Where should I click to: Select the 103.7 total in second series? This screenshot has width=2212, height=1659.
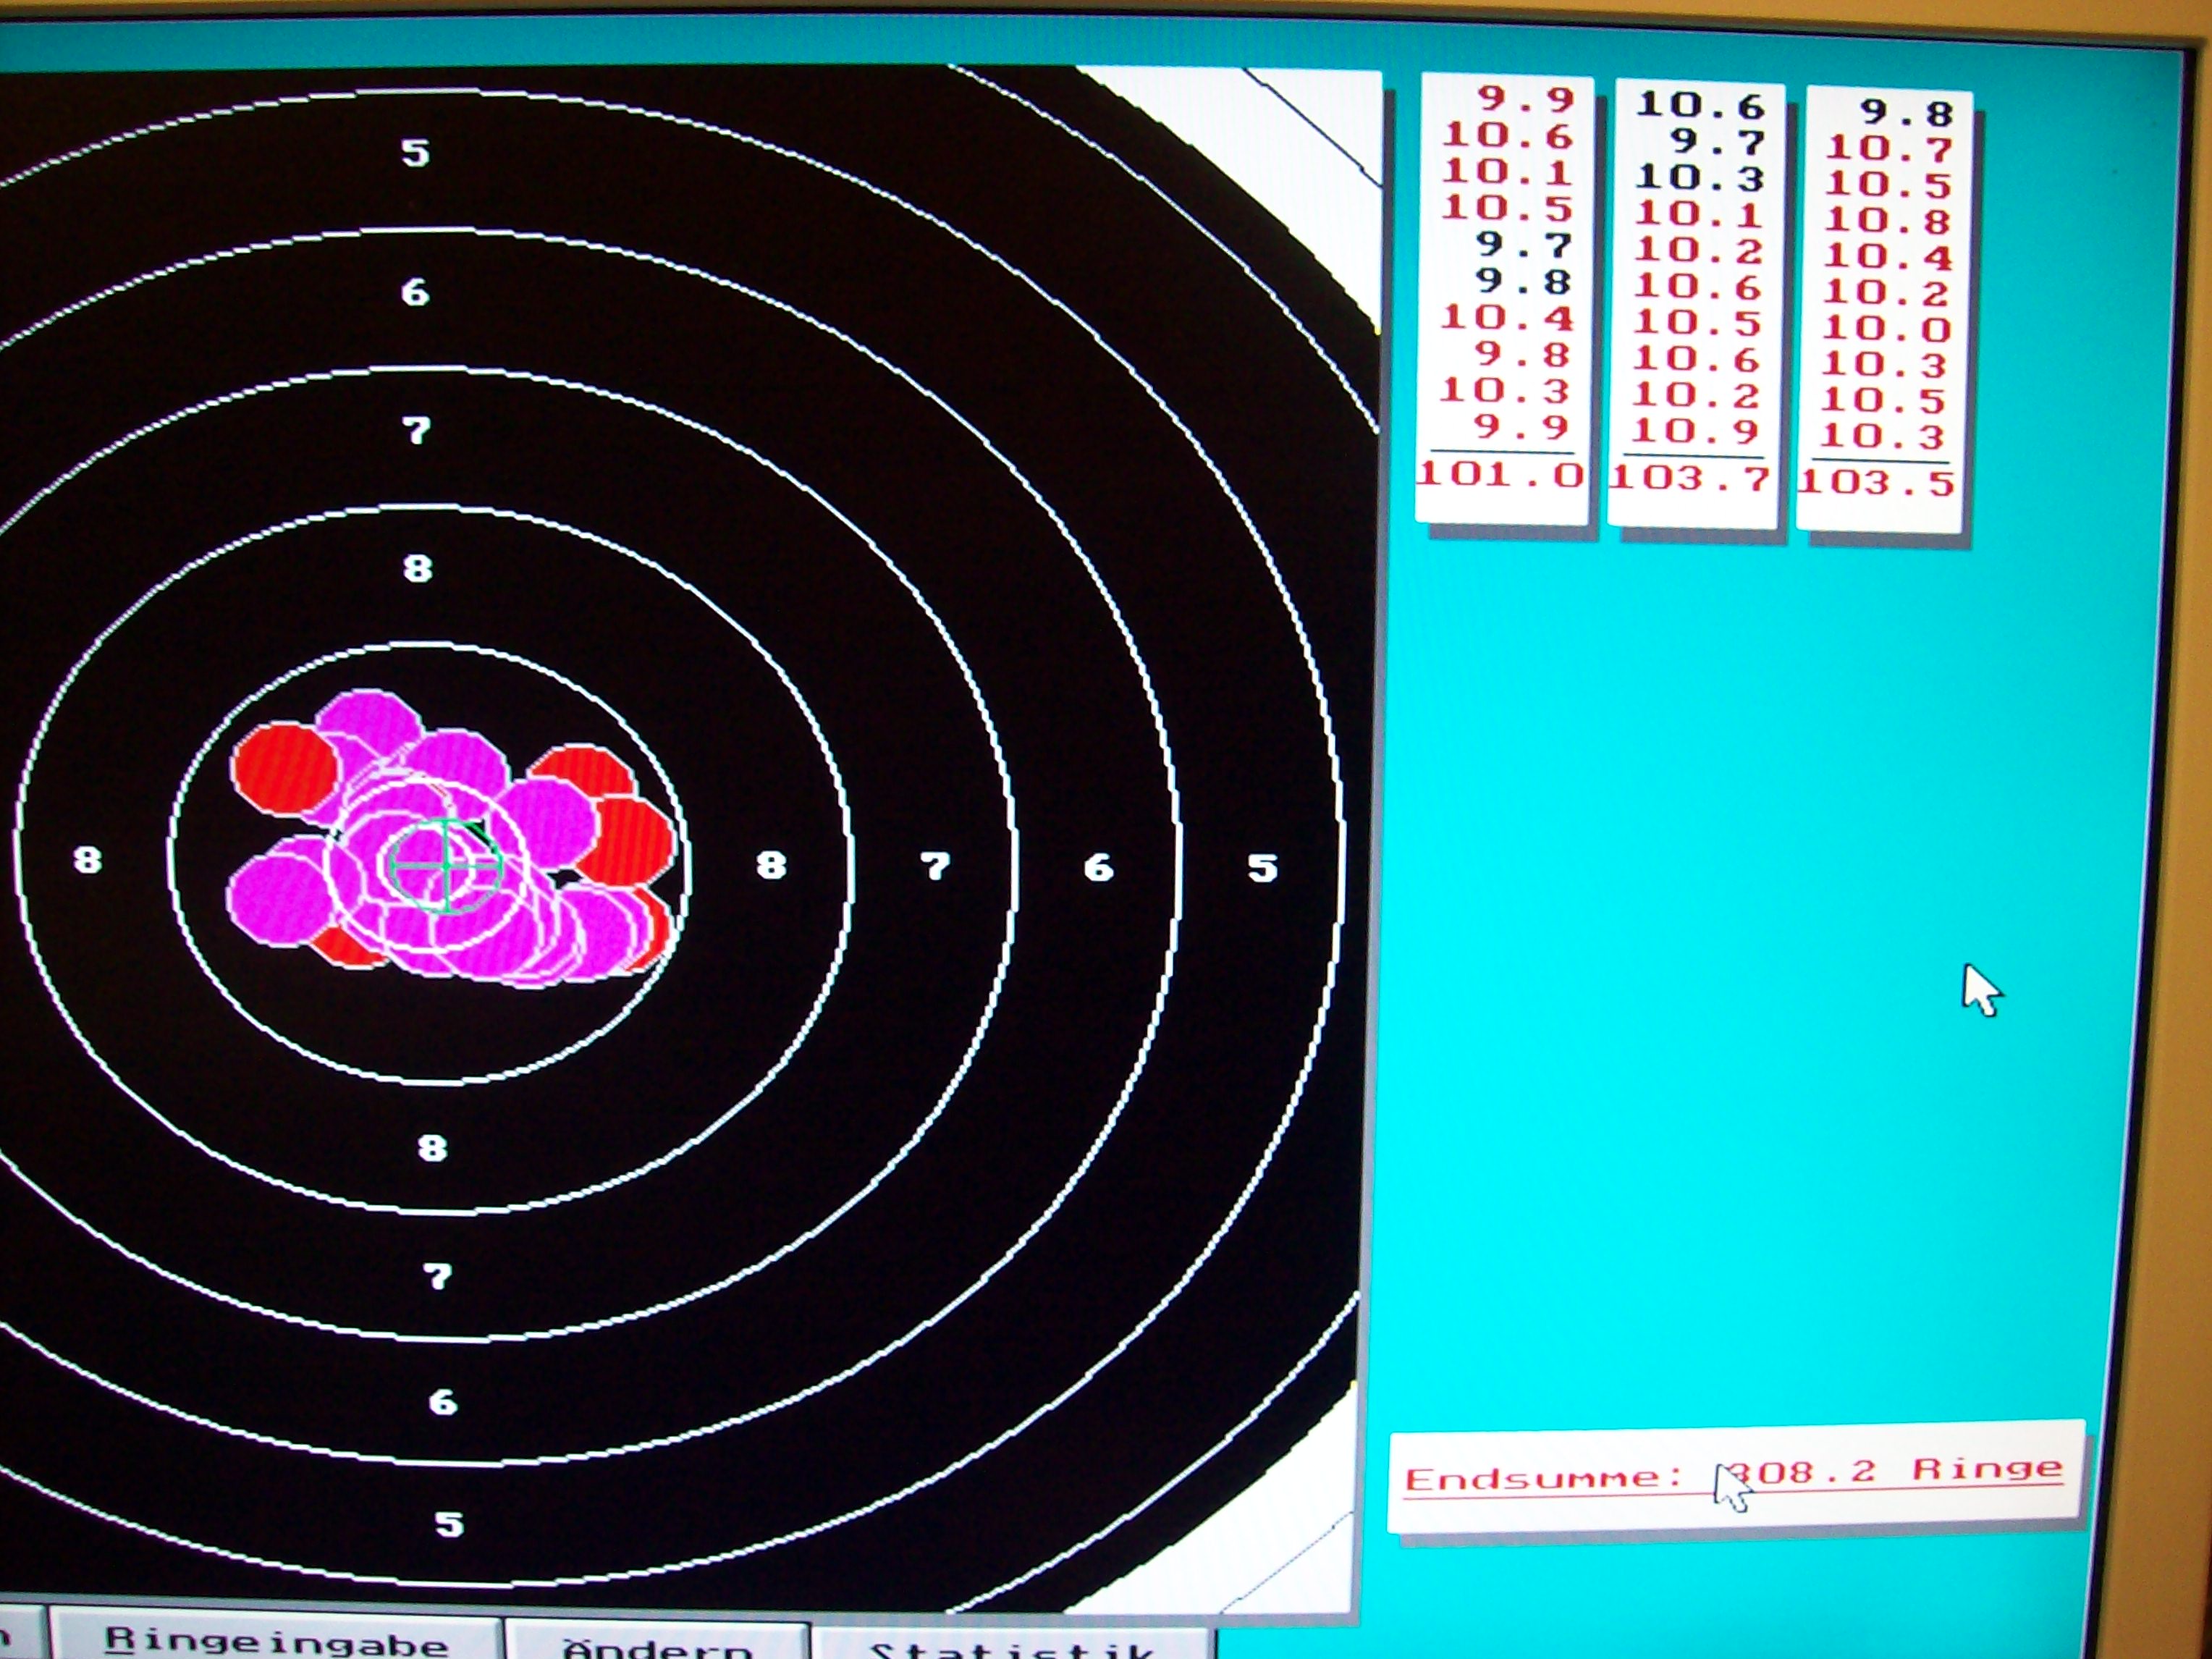click(x=1691, y=478)
